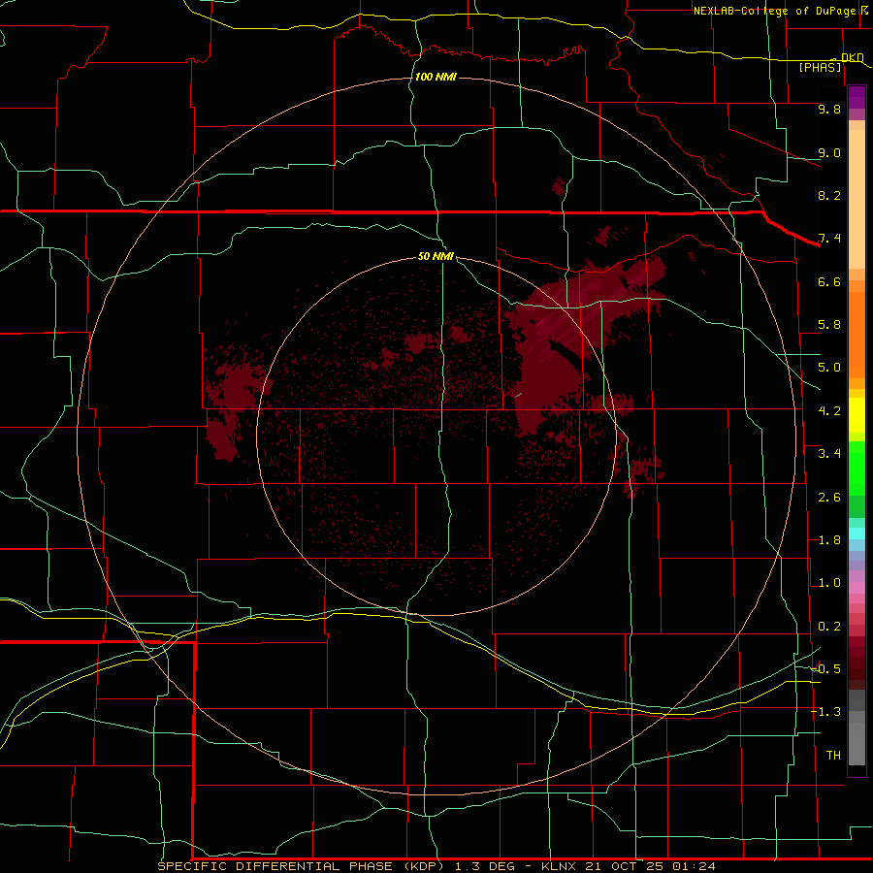873x873 pixels.
Task: Click the pink band of the color bar
Action: coord(857,588)
